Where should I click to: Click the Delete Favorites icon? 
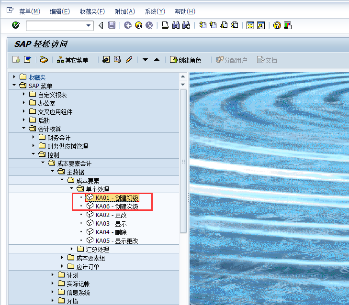(117, 60)
